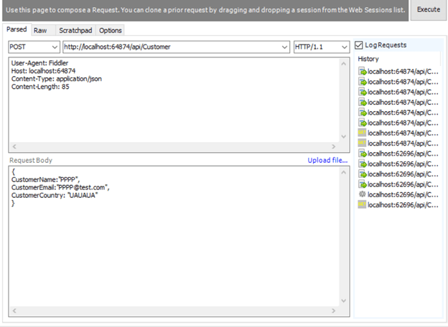
Task: Select the gear icon history entry
Action: [362, 194]
